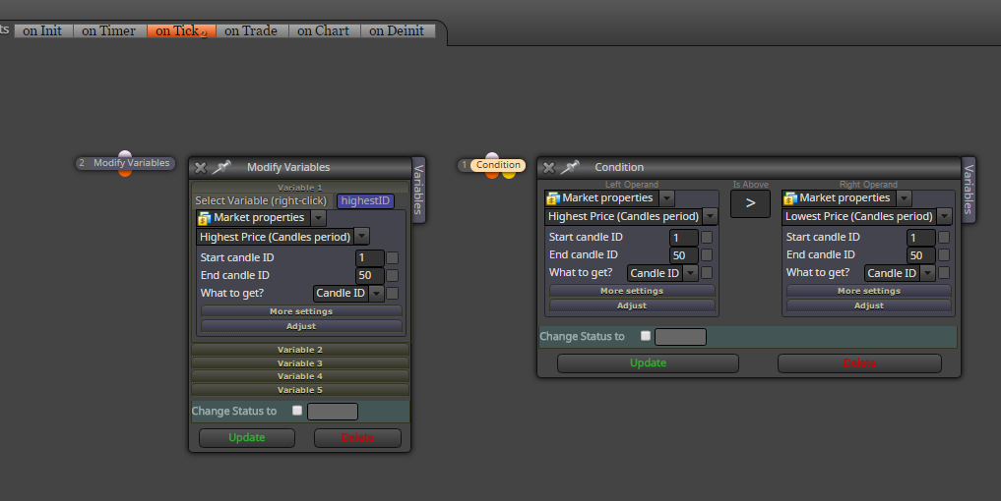Image resolution: width=1001 pixels, height=501 pixels.
Task: Expand the Variable 2 section
Action: (300, 350)
